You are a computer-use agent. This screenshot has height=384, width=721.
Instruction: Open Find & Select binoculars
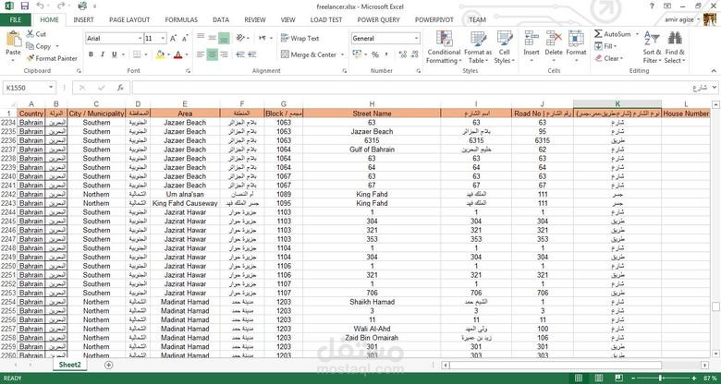pos(675,48)
